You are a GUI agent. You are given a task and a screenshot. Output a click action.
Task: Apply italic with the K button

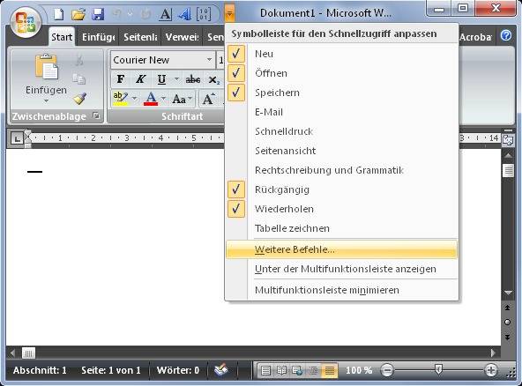pyautogui.click(x=140, y=79)
